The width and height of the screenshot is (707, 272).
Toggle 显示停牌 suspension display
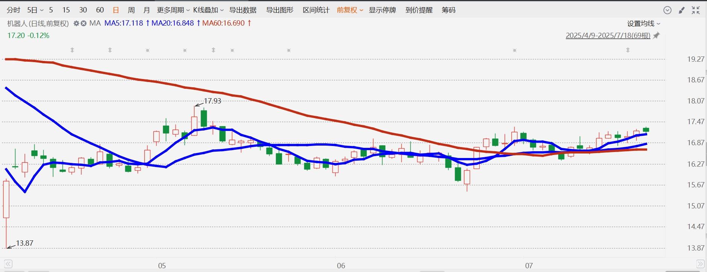[382, 10]
